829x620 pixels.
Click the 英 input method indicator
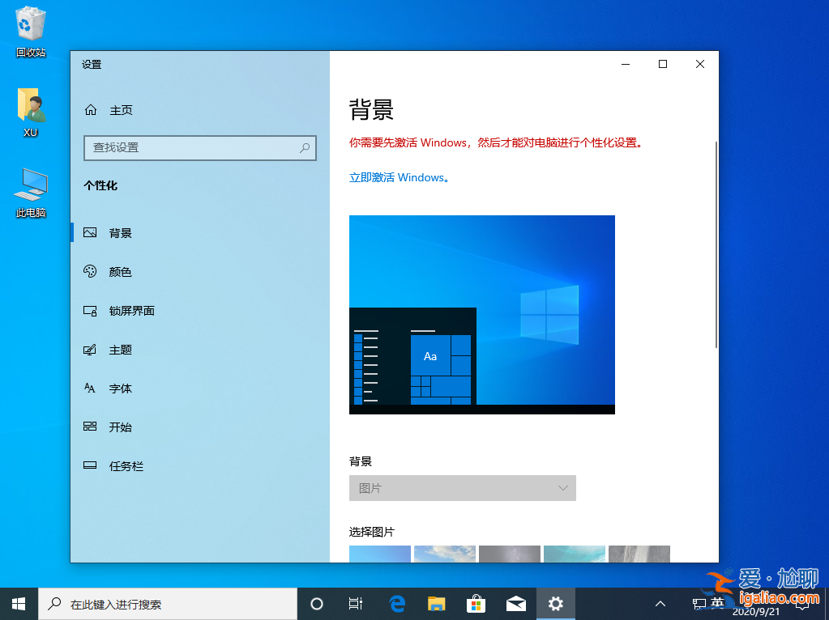716,603
